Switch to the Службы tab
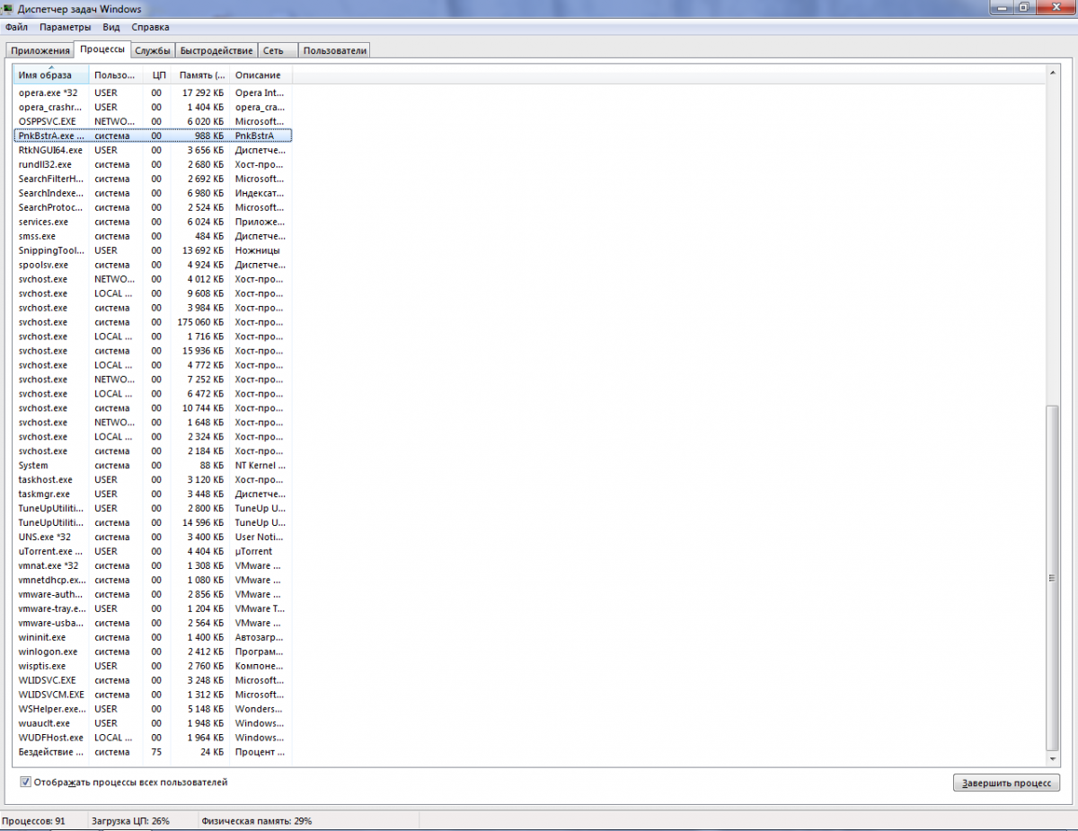Screen dimensions: 1078x831 152,50
